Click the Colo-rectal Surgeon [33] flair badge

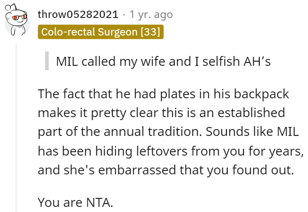point(100,32)
